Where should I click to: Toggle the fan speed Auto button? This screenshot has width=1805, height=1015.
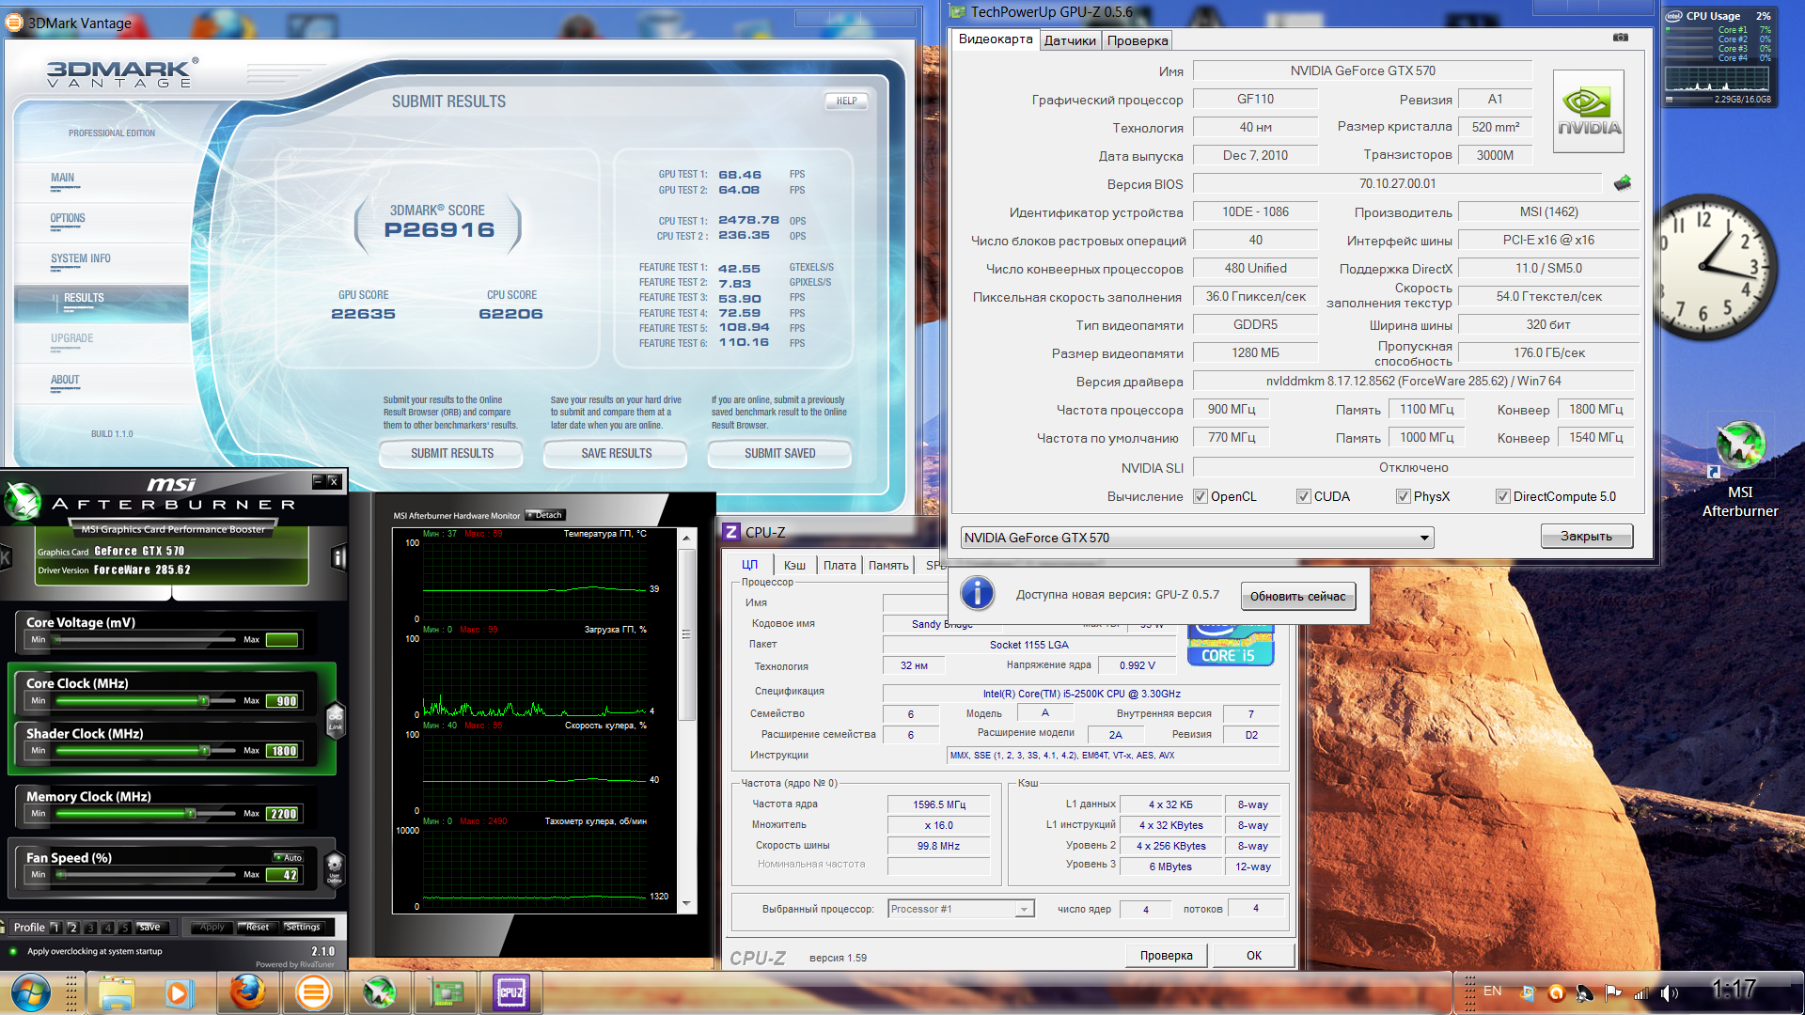click(x=289, y=857)
